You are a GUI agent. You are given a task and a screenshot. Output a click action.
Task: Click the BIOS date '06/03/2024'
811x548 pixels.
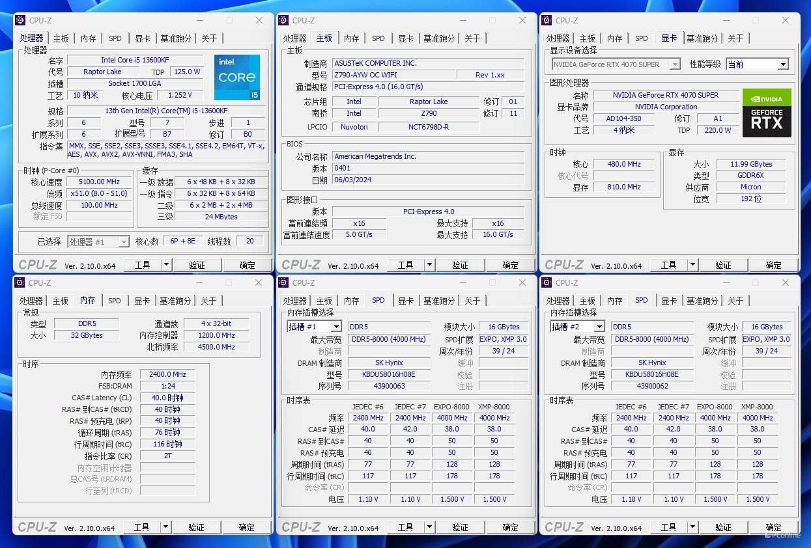pos(429,180)
